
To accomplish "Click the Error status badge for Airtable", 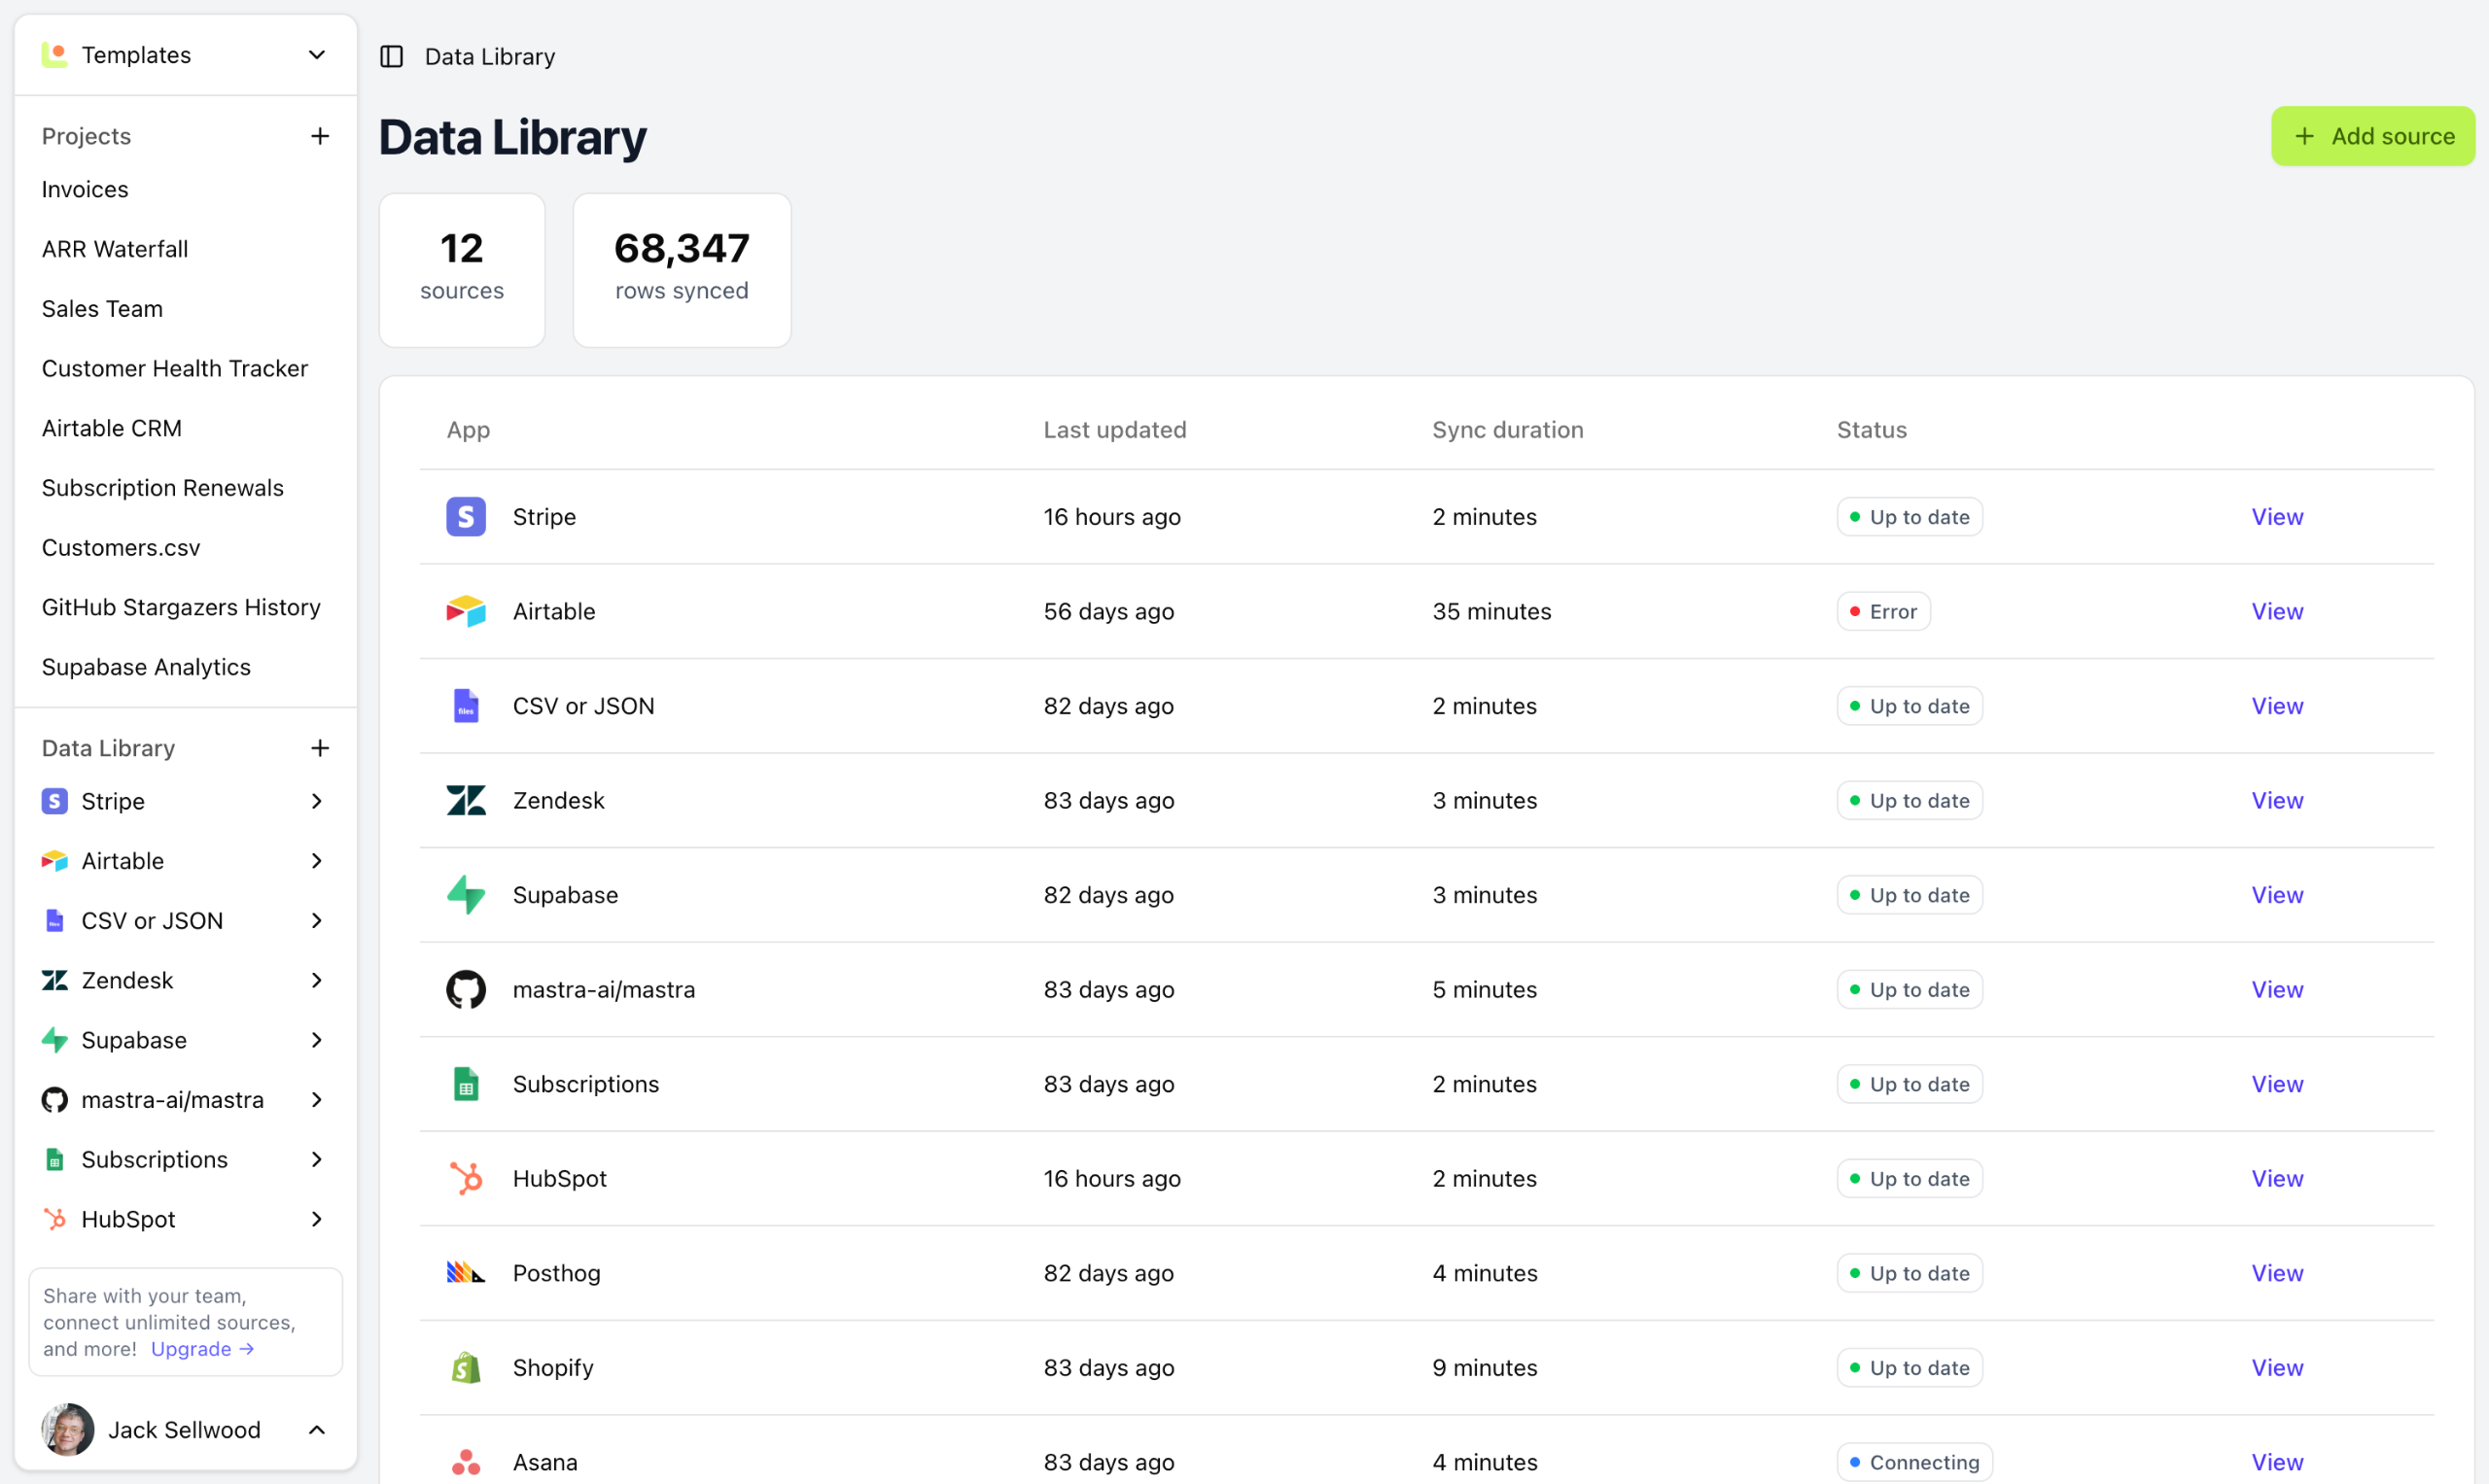I will coord(1881,611).
